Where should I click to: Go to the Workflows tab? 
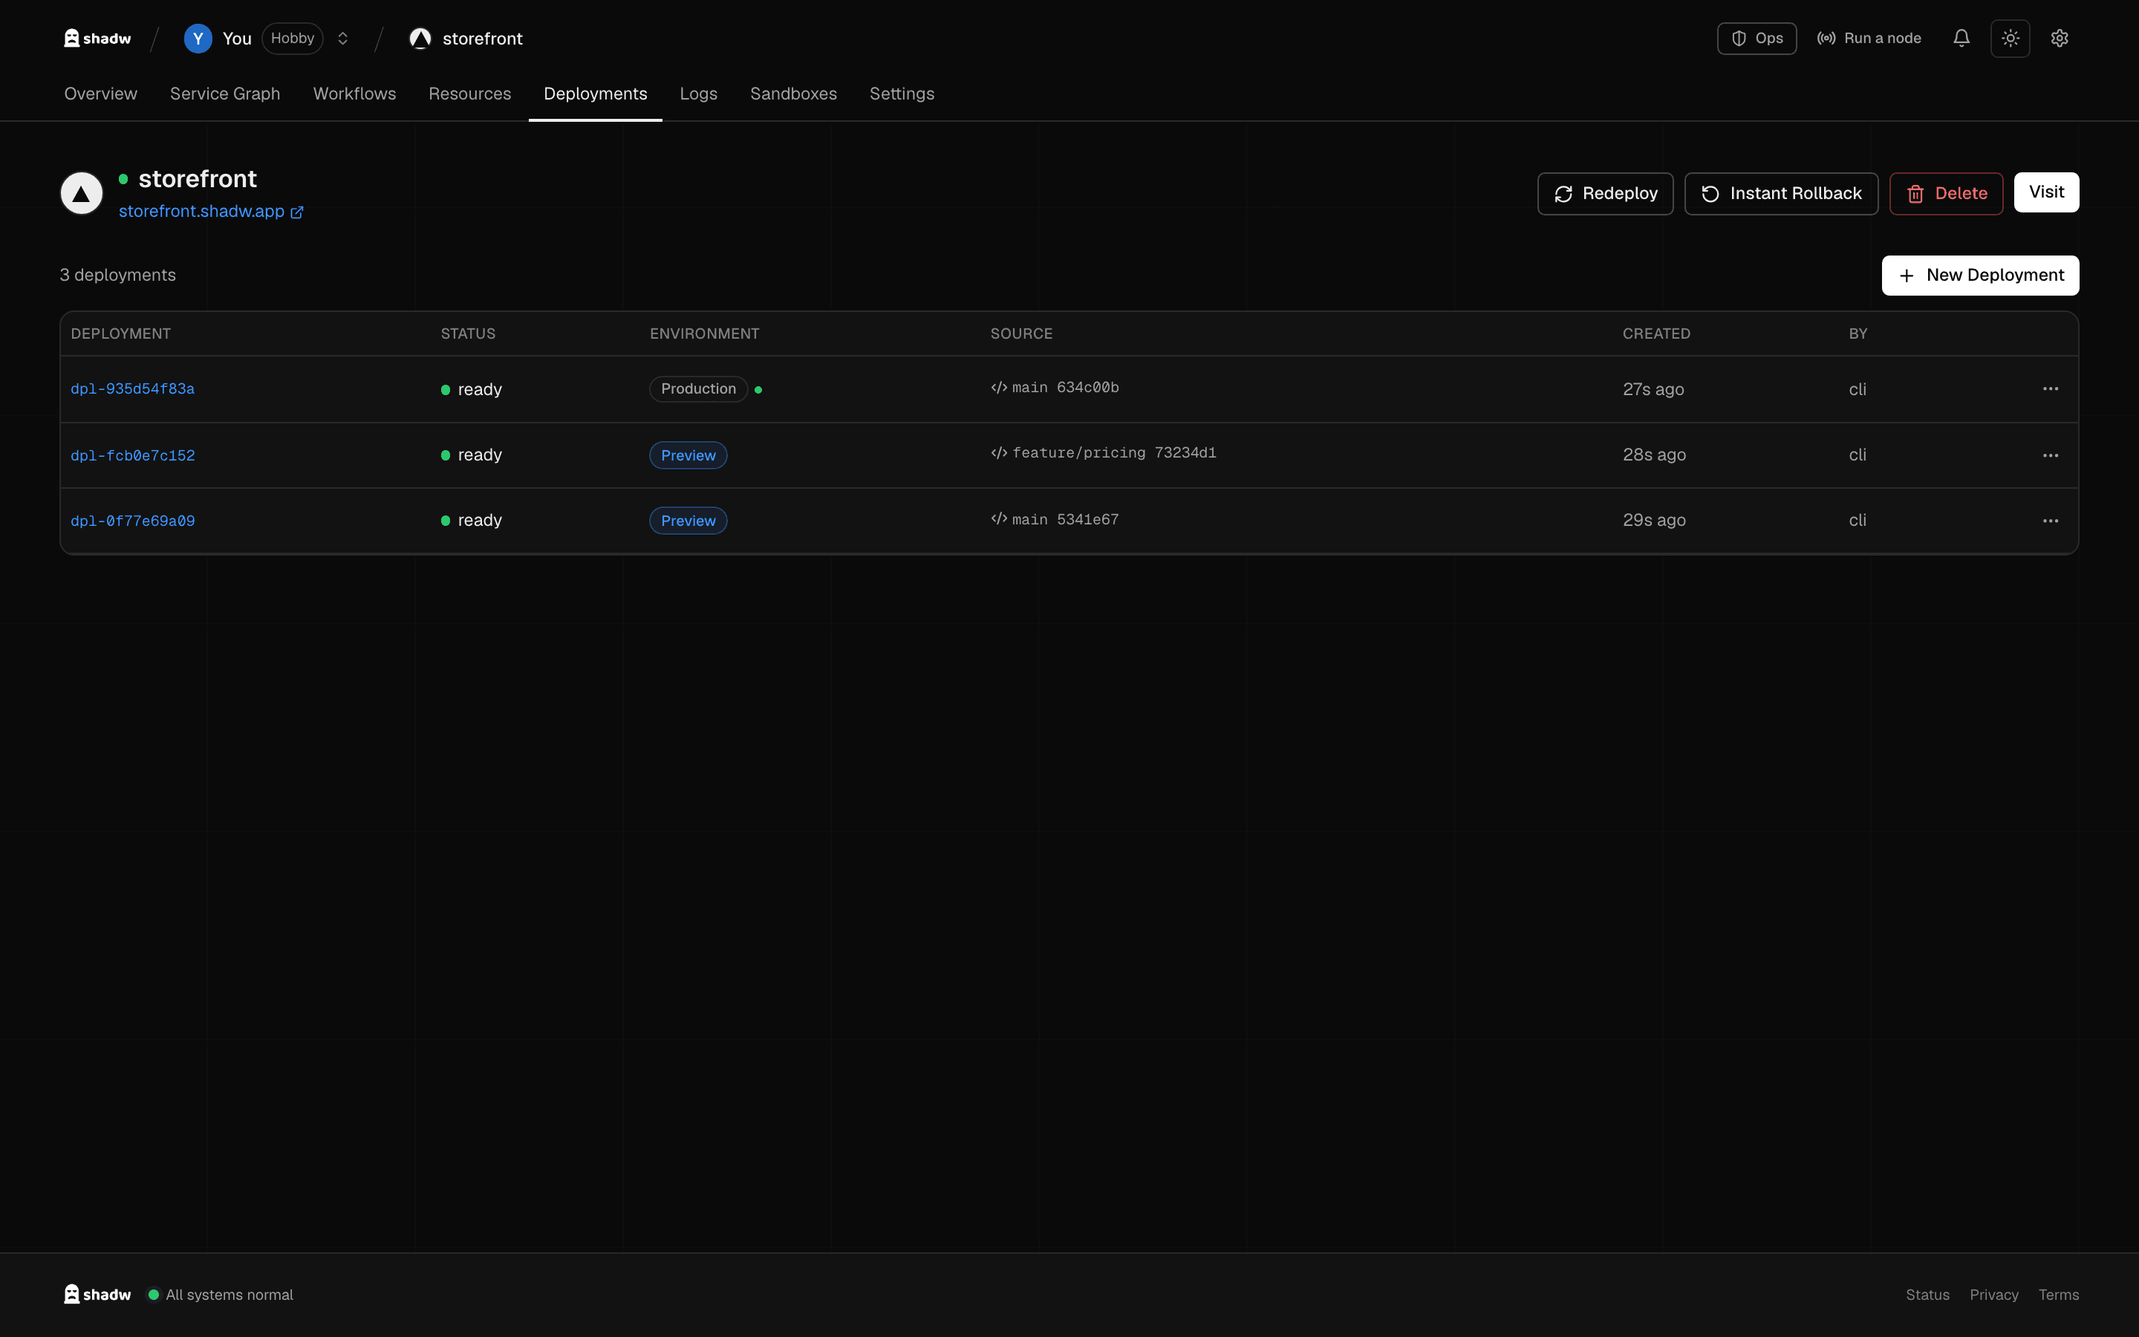coord(354,94)
